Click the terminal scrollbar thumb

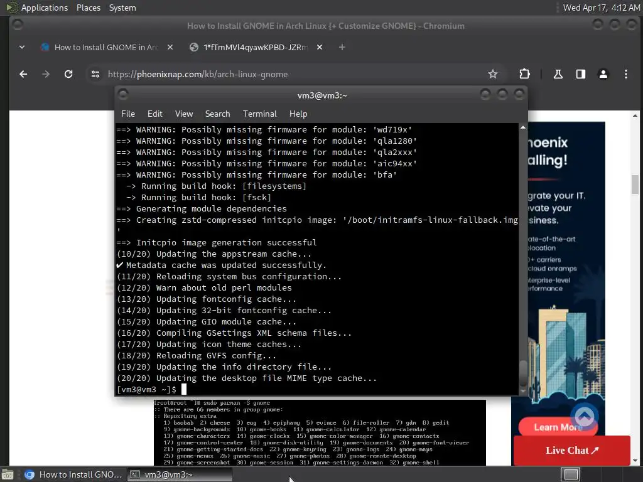523,373
